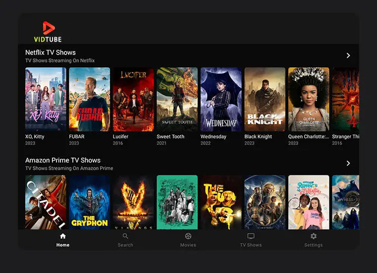
Task: Click the 2022 year under Wednesday
Action: coord(206,143)
